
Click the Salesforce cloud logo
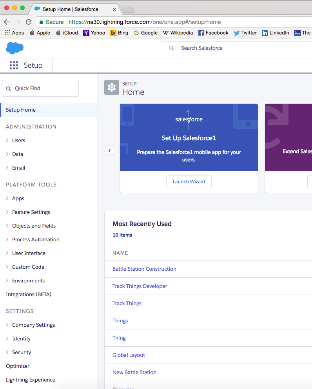tap(15, 48)
